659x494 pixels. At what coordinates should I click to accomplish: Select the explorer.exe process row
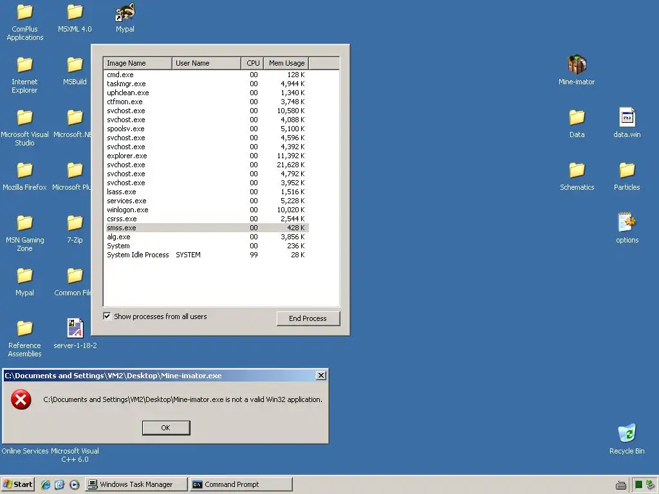pyautogui.click(x=207, y=156)
